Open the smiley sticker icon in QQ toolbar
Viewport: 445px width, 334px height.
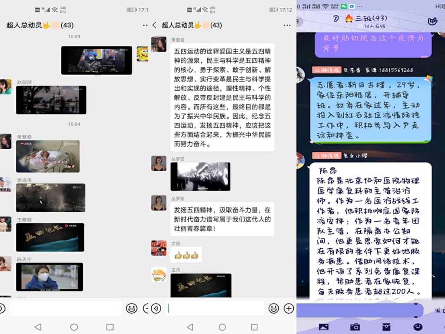click(418, 327)
